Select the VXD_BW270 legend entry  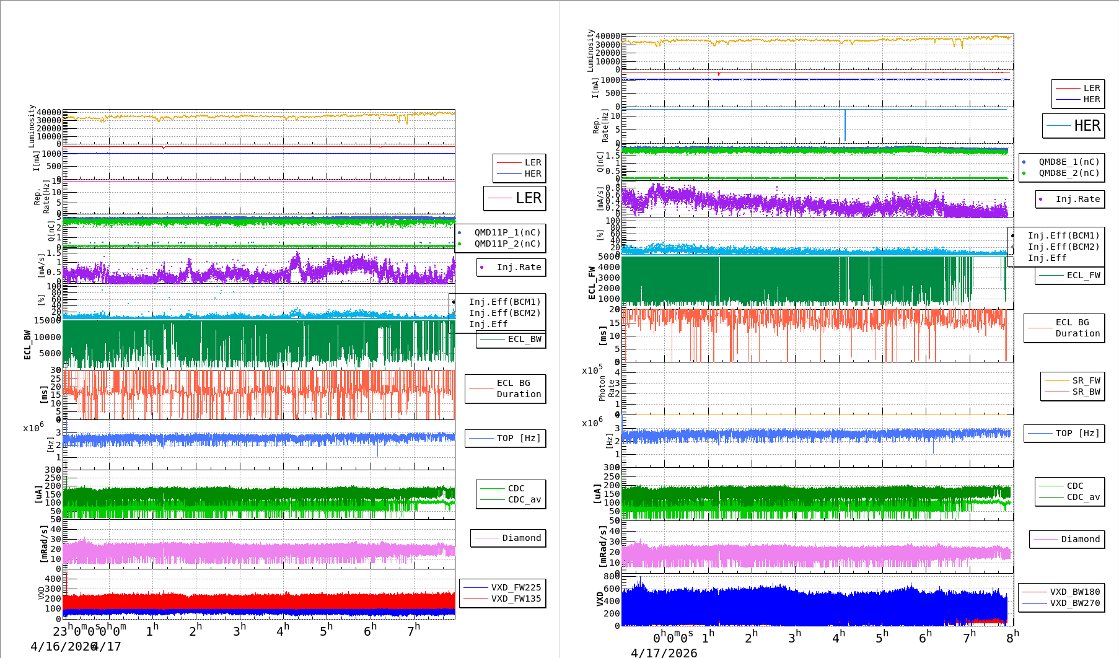coord(1074,603)
